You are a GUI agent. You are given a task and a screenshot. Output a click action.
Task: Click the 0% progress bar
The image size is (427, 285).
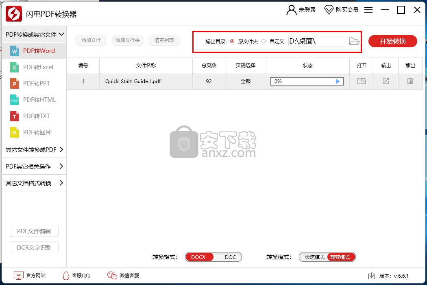click(x=307, y=81)
